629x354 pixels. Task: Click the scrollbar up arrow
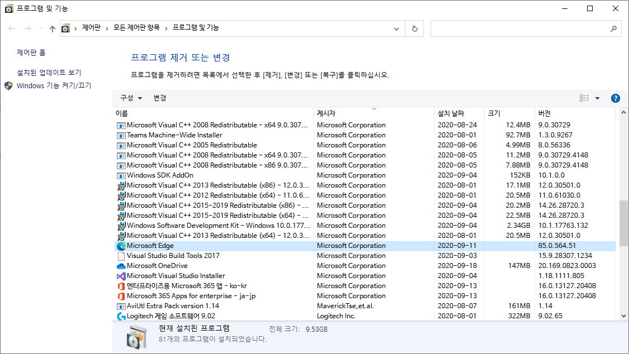623,112
